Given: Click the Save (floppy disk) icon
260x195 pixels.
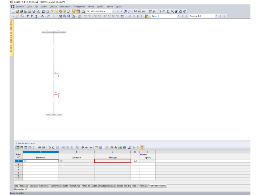Looking at the screenshot, I should (x=26, y=11).
